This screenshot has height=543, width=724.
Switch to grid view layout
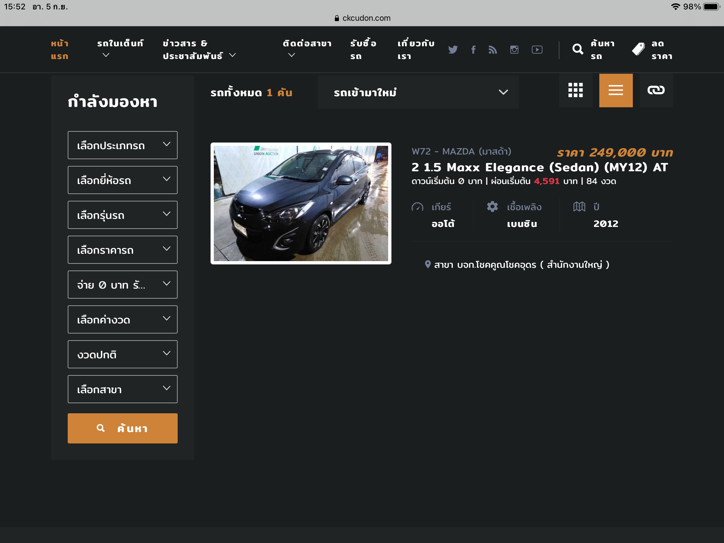576,90
